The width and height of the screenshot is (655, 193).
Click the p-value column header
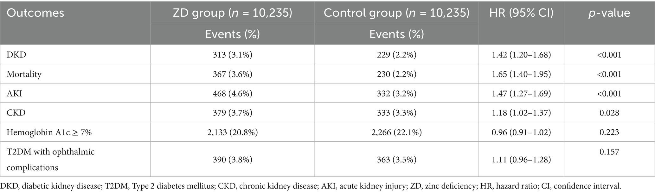pos(609,13)
